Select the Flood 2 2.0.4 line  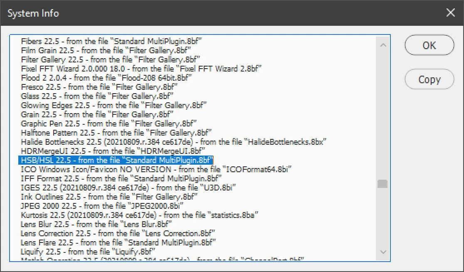click(106, 78)
